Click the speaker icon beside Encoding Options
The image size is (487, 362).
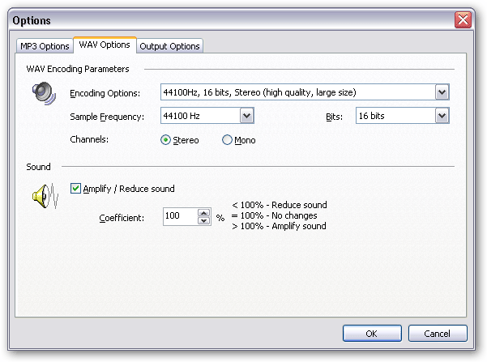pos(44,93)
